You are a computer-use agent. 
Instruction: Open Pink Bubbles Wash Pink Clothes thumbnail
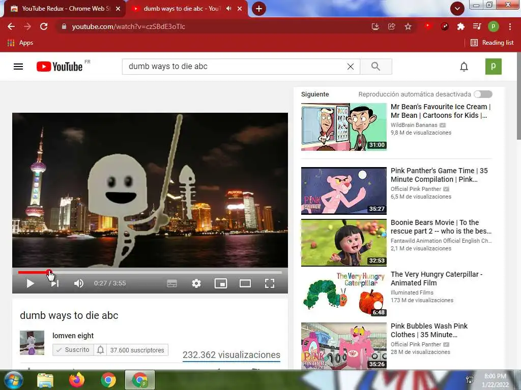(344, 346)
